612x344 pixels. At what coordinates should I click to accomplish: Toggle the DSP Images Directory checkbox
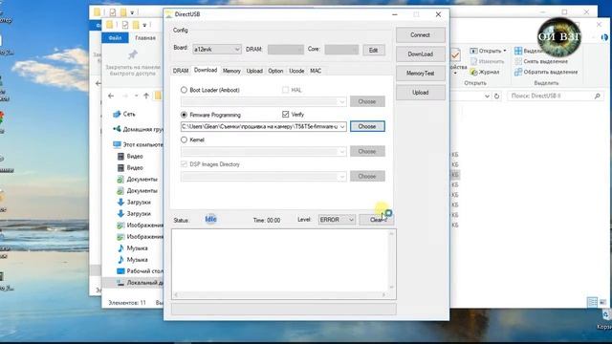pos(184,164)
